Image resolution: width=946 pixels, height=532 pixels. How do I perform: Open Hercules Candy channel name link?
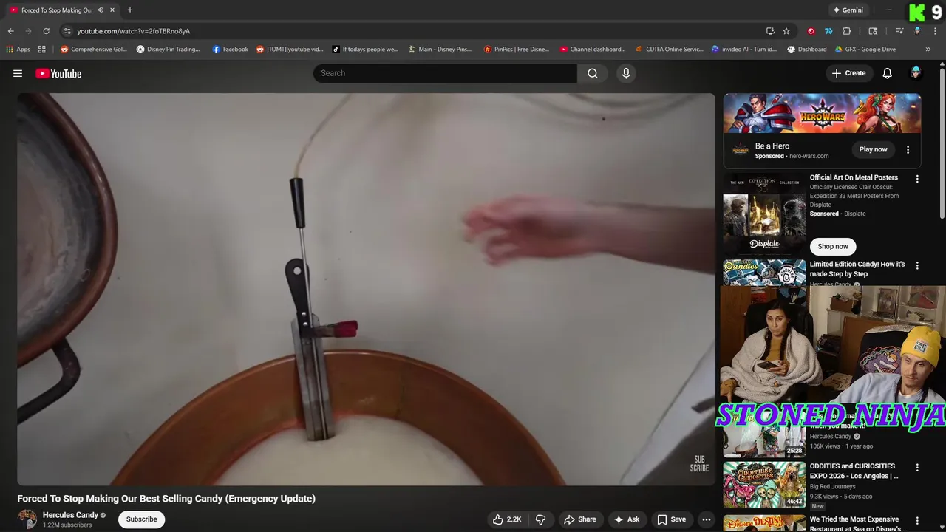coord(70,515)
